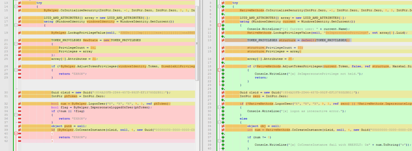
Task: Click 'else' keyword on right line 33
Action: click(x=243, y=119)
